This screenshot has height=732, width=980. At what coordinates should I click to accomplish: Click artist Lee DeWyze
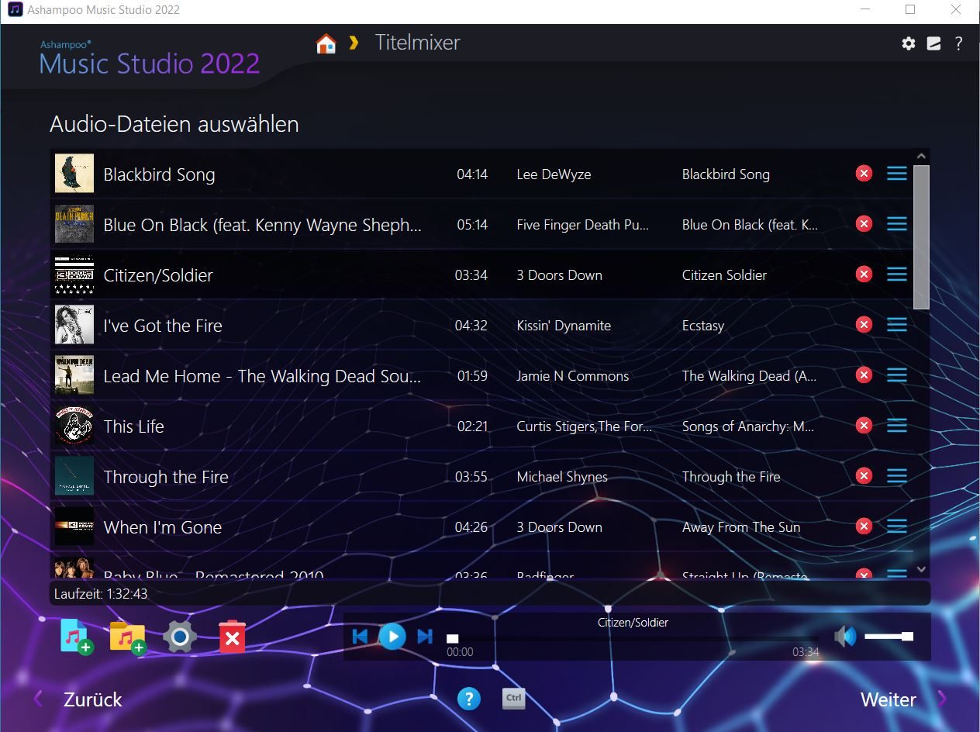pos(554,174)
